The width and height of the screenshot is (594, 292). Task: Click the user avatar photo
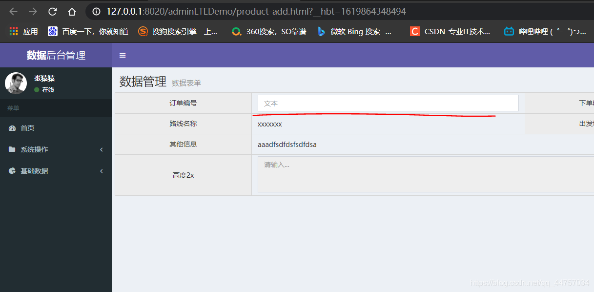tap(16, 83)
